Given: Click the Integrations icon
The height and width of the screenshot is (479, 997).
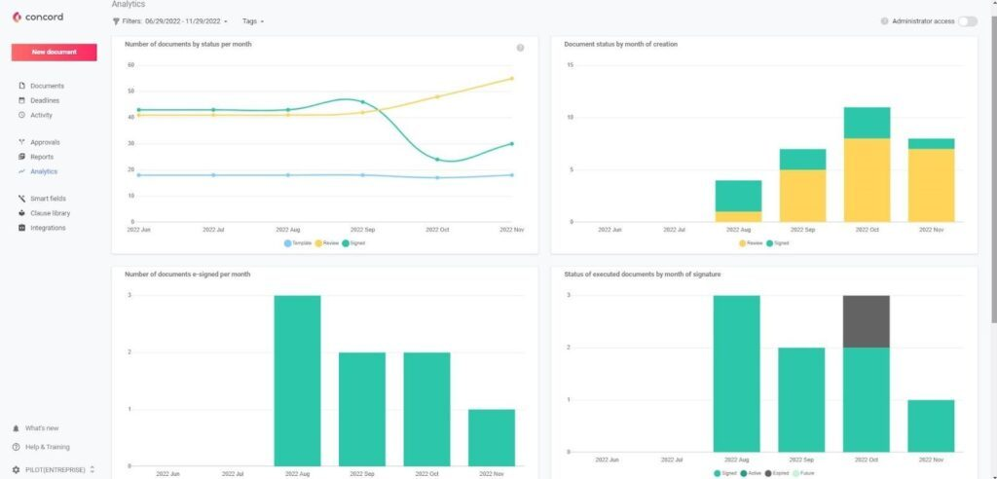Looking at the screenshot, I should pyautogui.click(x=21, y=228).
